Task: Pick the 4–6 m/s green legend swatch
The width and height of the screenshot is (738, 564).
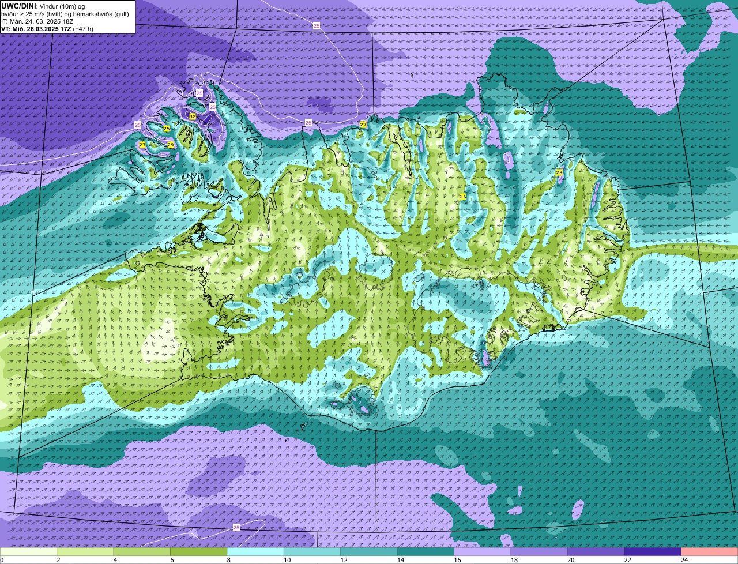Action: [x=142, y=551]
